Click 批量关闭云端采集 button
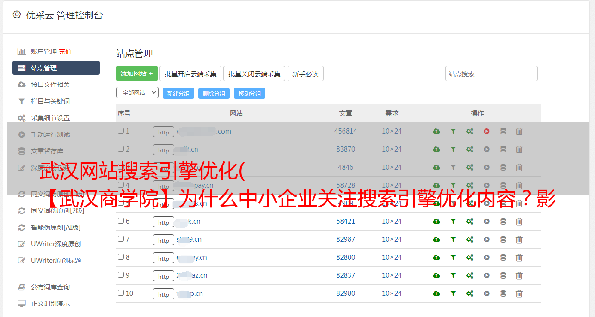The image size is (595, 317). click(x=254, y=73)
